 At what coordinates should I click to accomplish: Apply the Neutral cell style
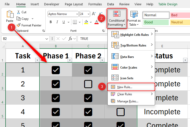[180, 22]
